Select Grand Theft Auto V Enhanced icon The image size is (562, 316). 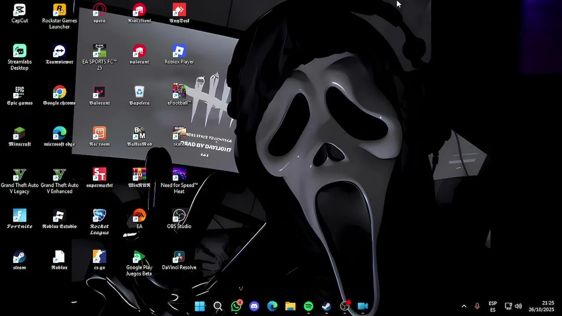point(59,181)
